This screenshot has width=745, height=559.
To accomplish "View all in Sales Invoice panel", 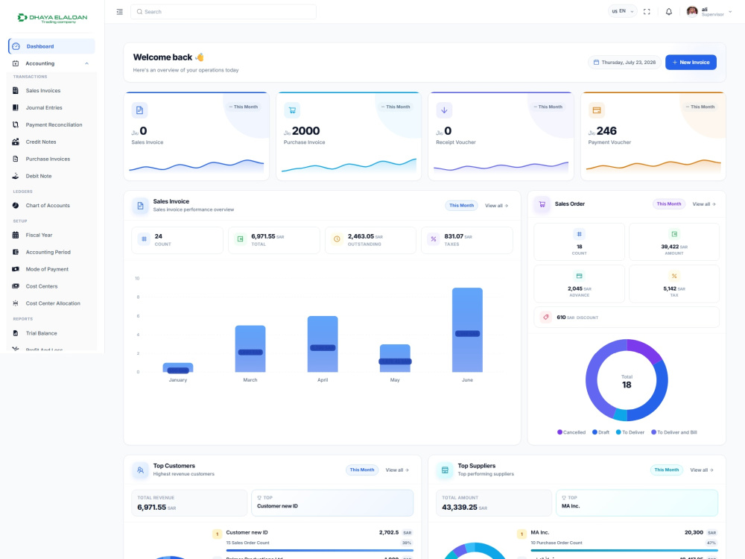I will 496,206.
